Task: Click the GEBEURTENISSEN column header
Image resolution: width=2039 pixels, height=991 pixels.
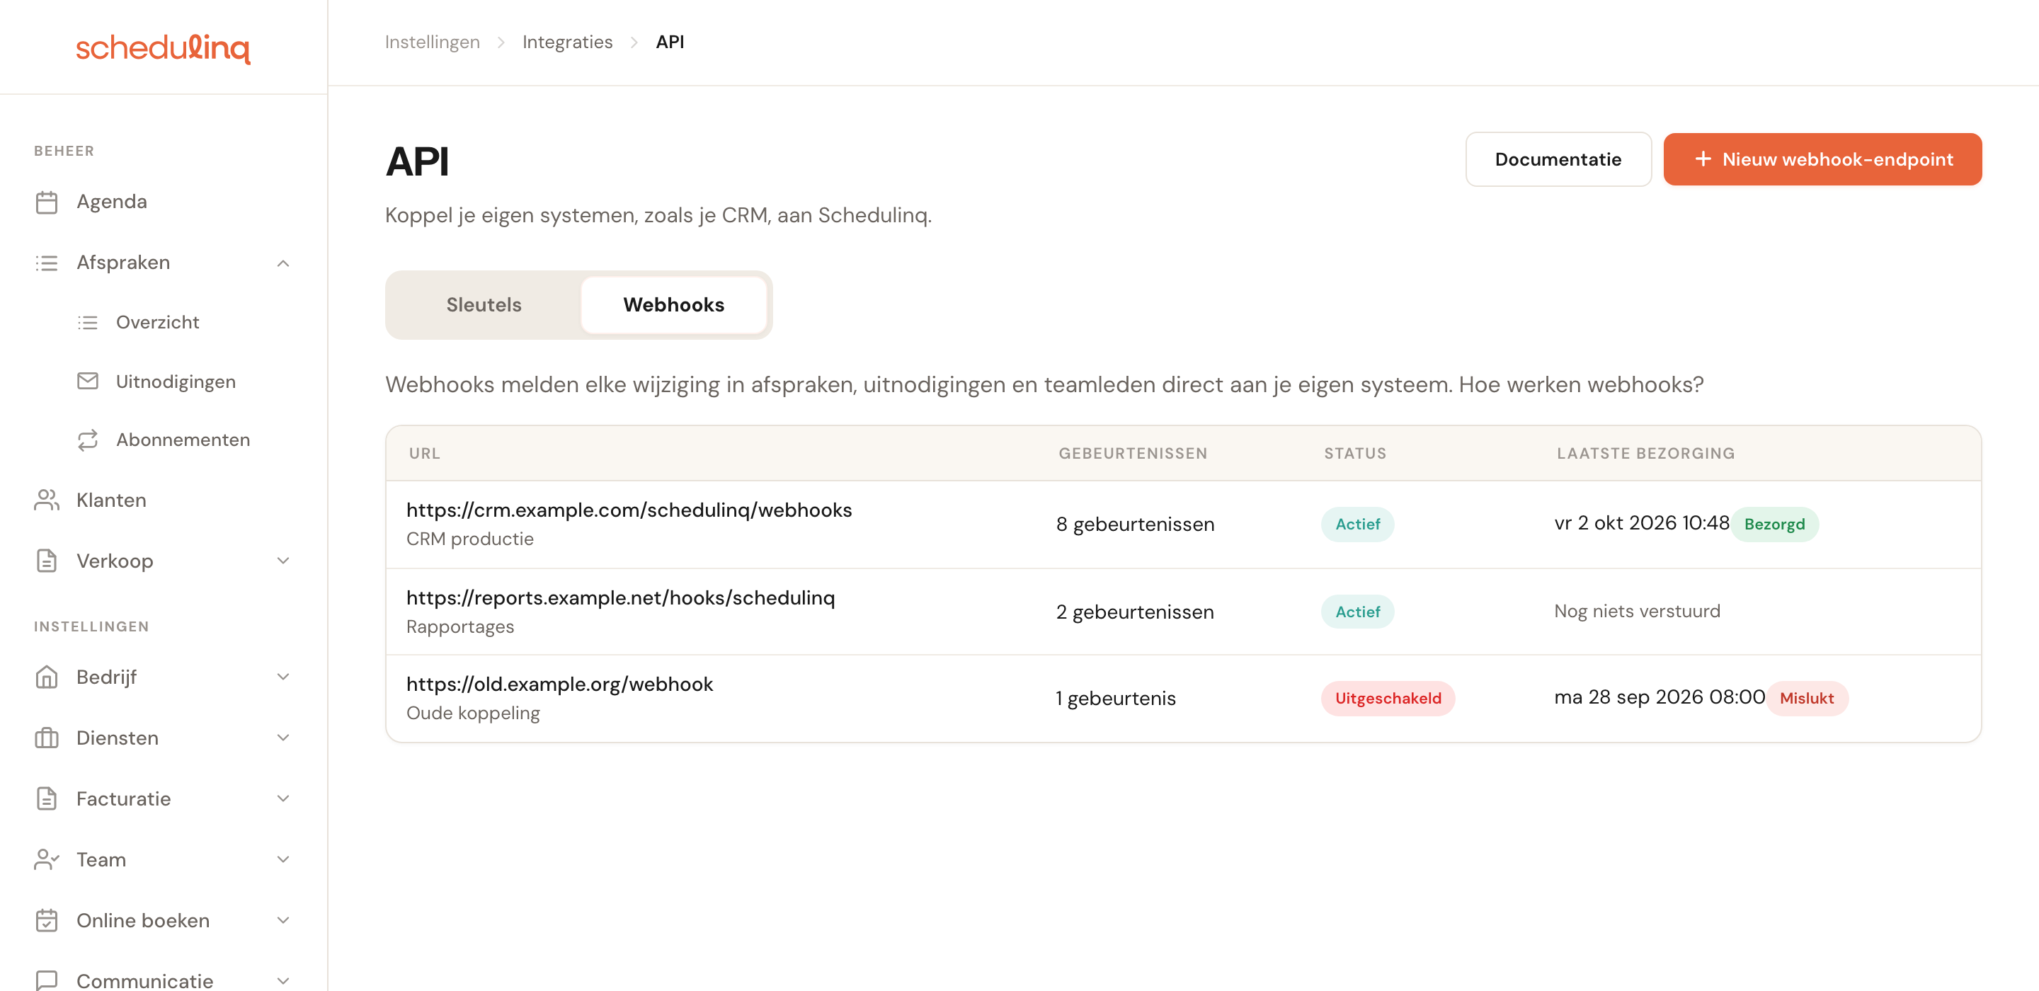Action: pyautogui.click(x=1133, y=454)
